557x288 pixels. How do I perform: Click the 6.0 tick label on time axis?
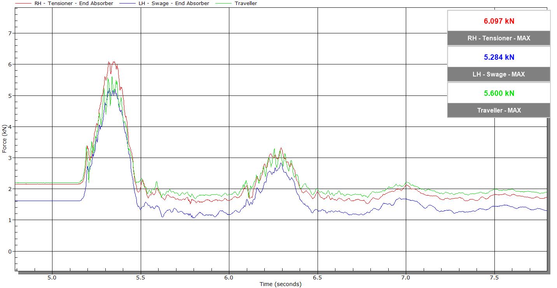(x=229, y=278)
